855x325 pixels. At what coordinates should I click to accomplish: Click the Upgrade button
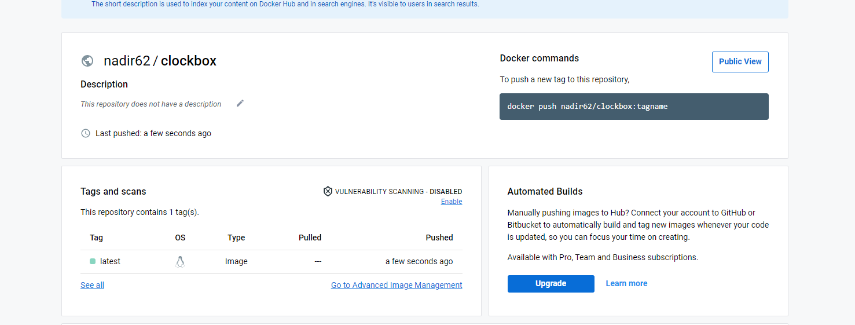[x=551, y=284]
